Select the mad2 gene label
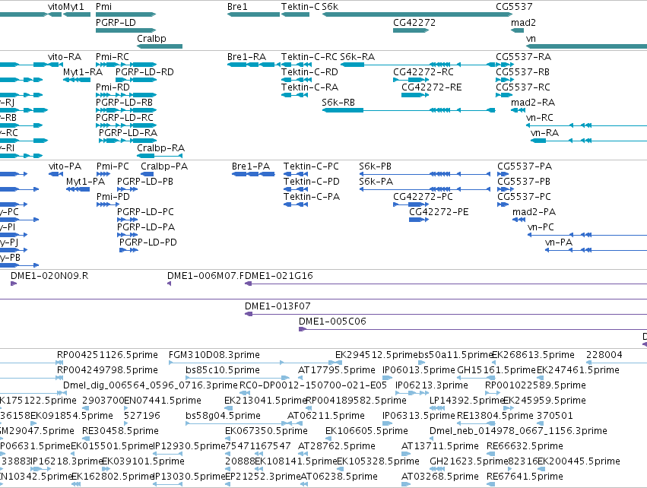Image resolution: width=647 pixels, height=488 pixels. [523, 22]
